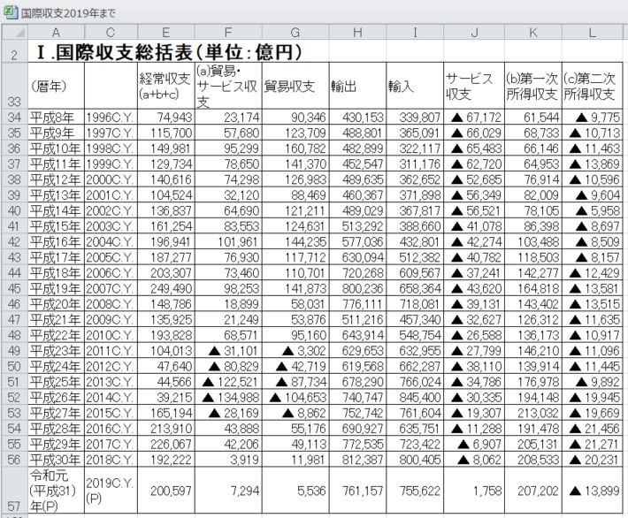628x518 pixels.
Task: Select row 52 header
Action: [x=15, y=397]
